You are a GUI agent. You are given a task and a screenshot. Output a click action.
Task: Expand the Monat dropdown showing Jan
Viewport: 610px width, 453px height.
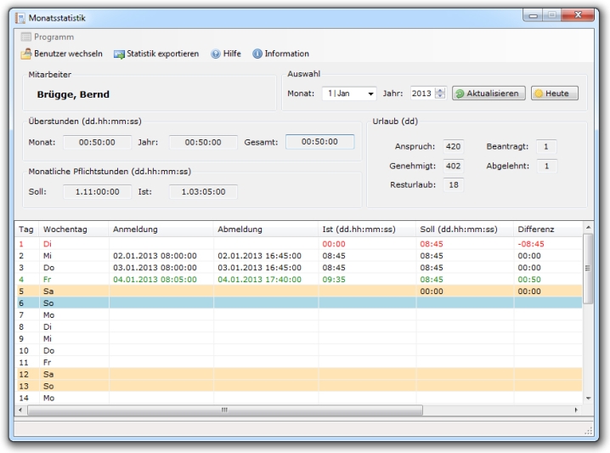point(371,93)
